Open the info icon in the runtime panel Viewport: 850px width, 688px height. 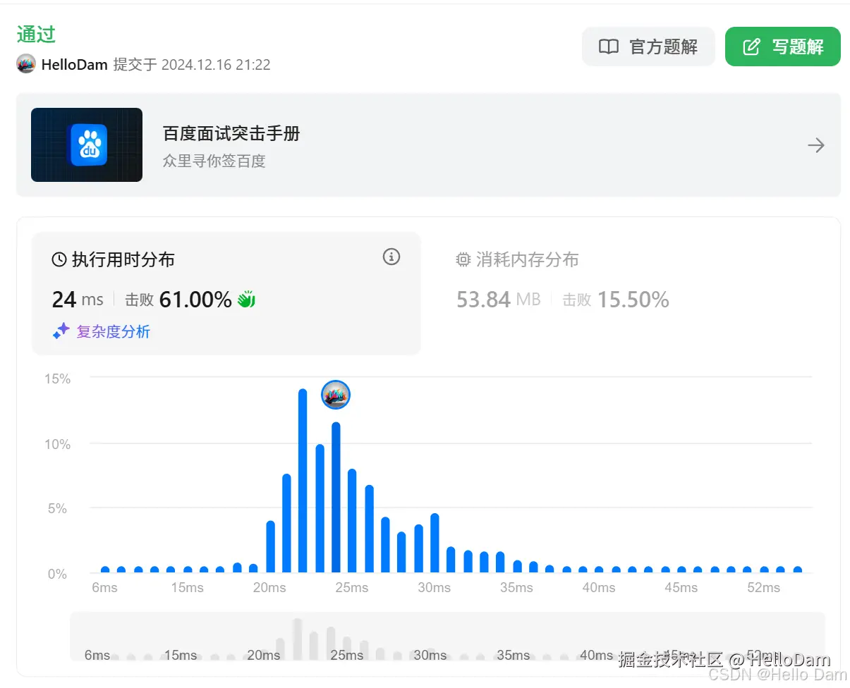coord(391,257)
